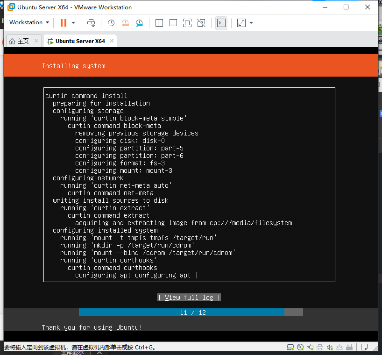Screen dimensions: 382x355
Task: Click the 'writing install sources to disk' line
Action: coord(111,200)
